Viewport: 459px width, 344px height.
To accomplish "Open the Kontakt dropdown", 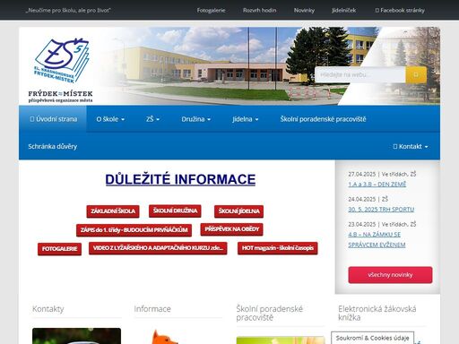I will click(411, 146).
